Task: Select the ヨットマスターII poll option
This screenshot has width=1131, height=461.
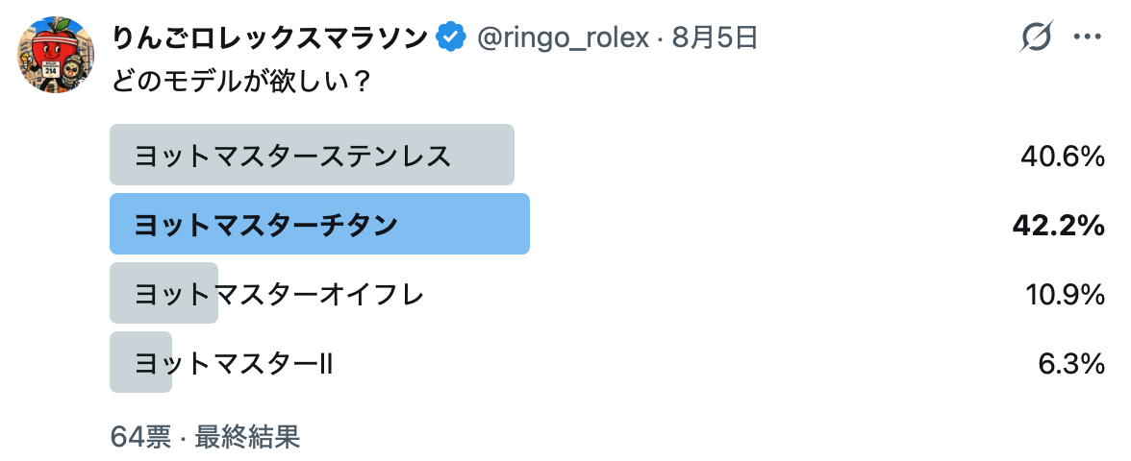Action: 608,362
